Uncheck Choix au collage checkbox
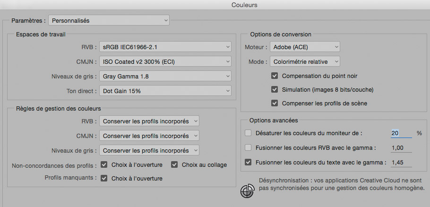The height and width of the screenshot is (207, 430). (x=174, y=164)
